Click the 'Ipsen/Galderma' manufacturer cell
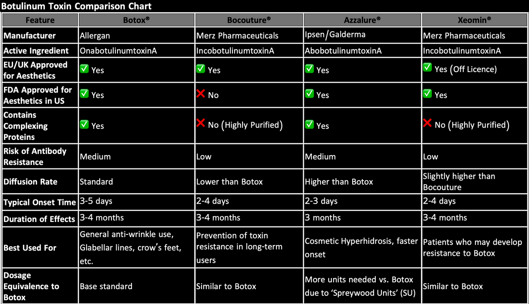The height and width of the screenshot is (304, 529). (335, 35)
